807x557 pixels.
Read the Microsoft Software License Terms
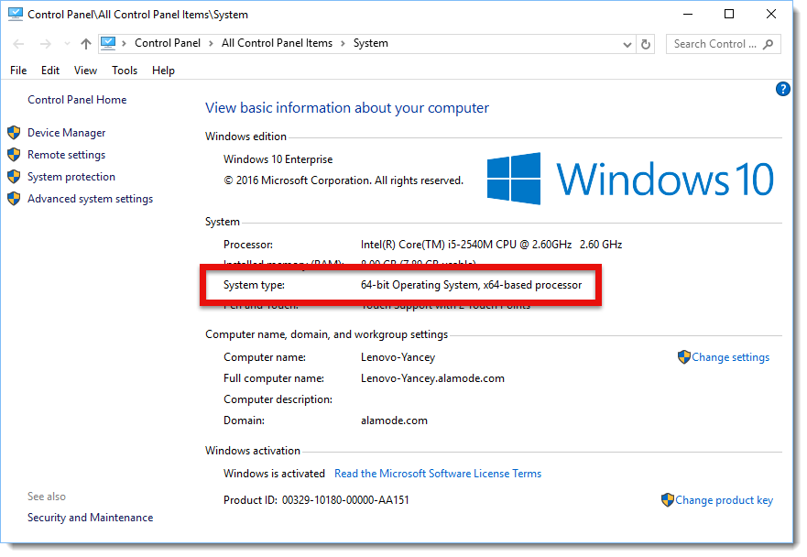click(x=438, y=474)
